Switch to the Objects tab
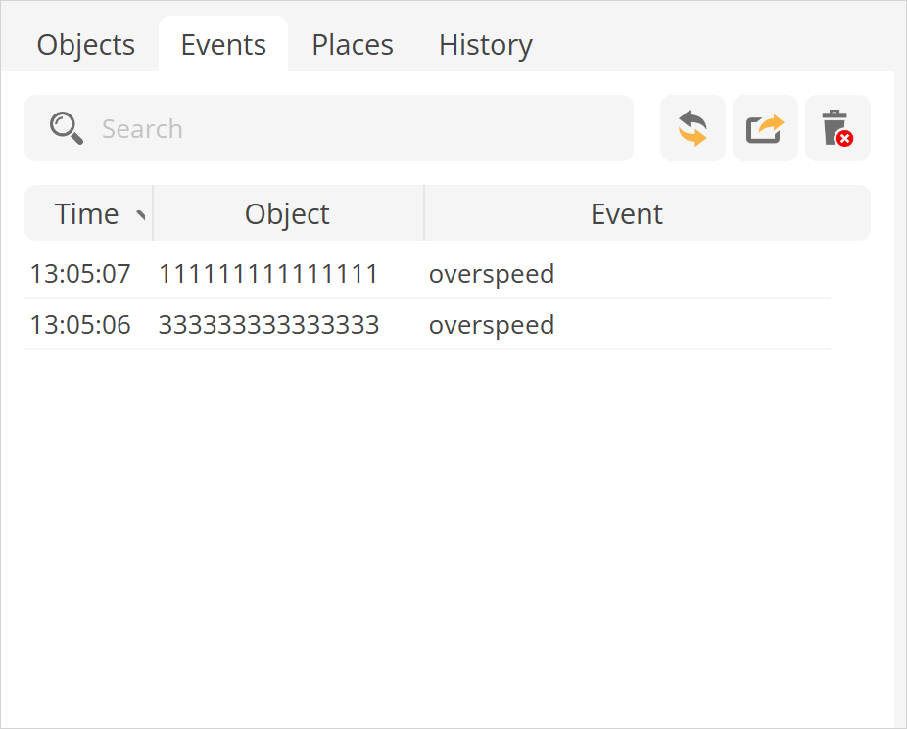907x729 pixels. 86,45
